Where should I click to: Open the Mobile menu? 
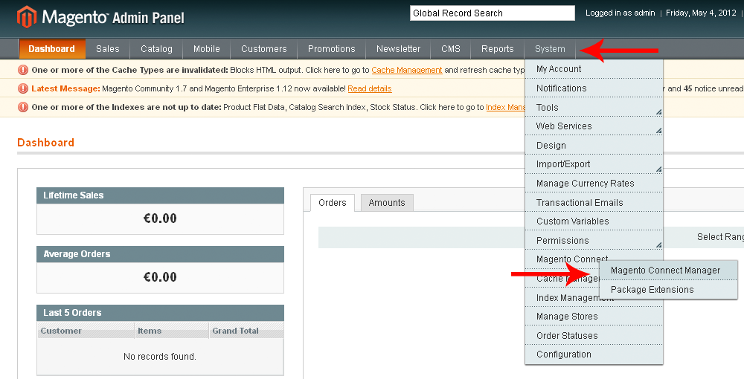206,49
